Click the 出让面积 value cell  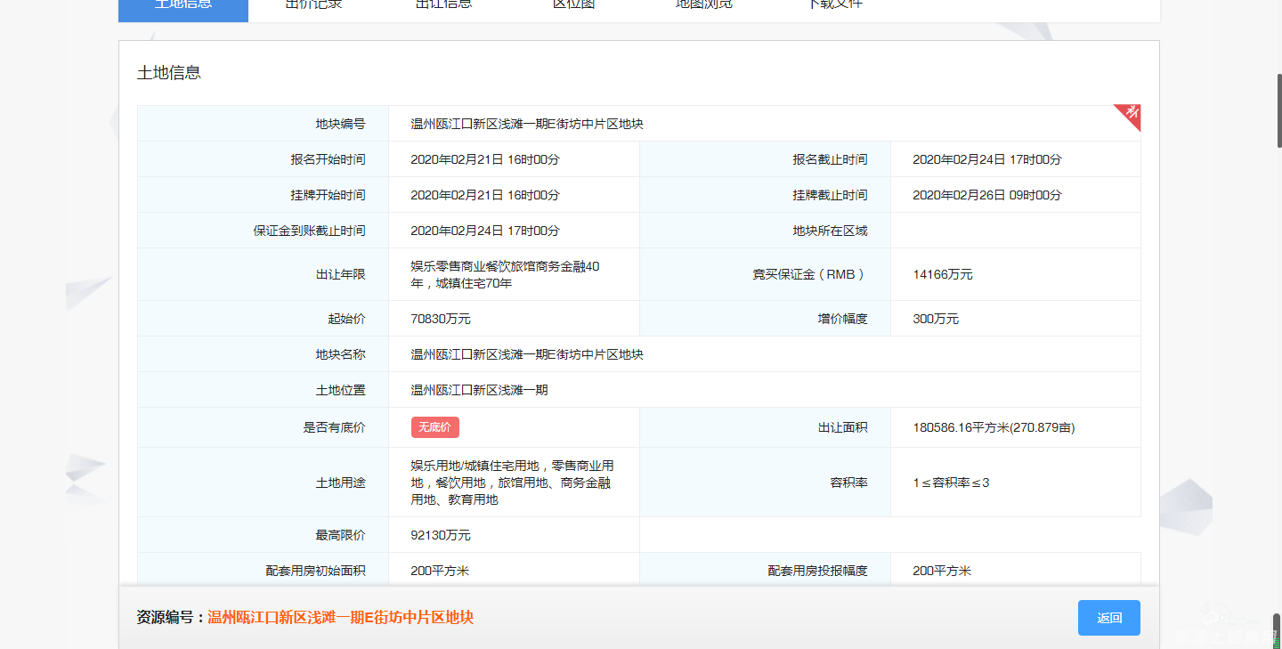click(994, 427)
